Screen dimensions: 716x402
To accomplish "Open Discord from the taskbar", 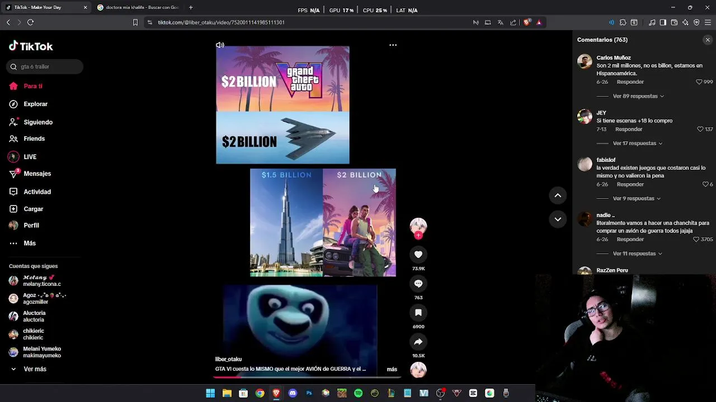I will tap(293, 394).
